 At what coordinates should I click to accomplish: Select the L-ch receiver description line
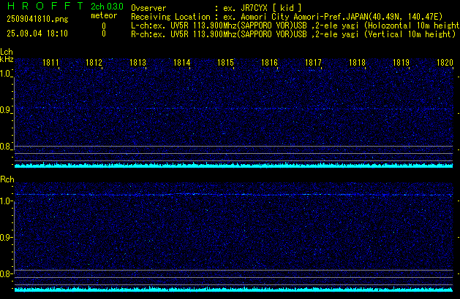point(295,26)
